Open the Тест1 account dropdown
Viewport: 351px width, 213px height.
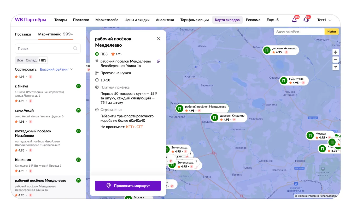pos(324,20)
